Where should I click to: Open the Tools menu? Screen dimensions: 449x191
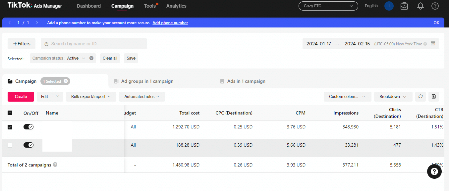[150, 6]
